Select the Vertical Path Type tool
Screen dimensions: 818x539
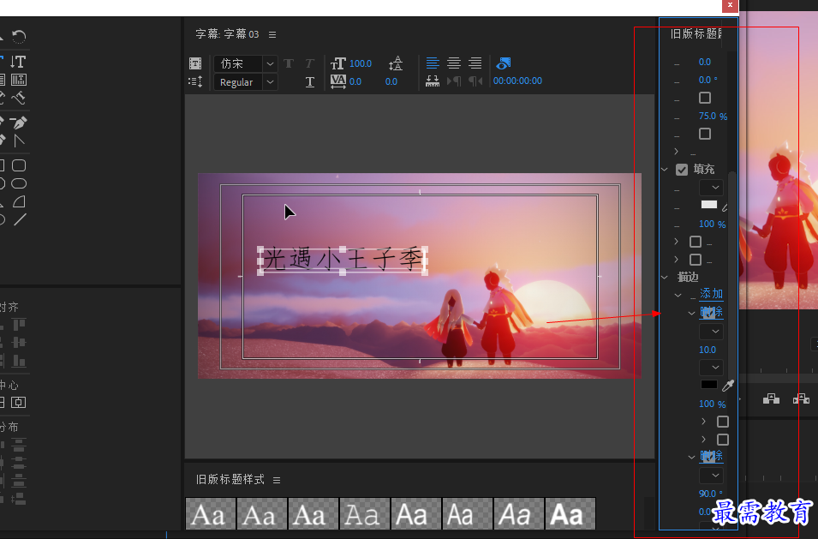point(19,98)
